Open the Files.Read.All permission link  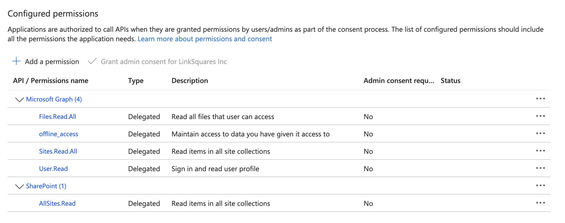tap(58, 117)
